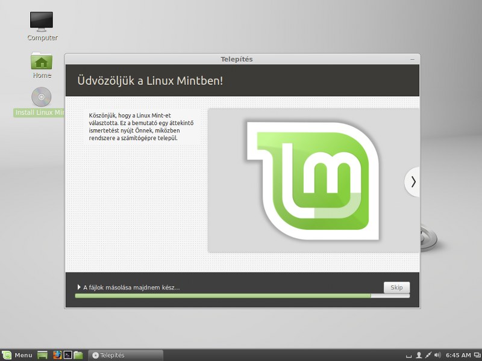Viewport: 482px width, 361px height.
Task: Select the Telepítés taskbar window entry
Action: tap(125, 355)
